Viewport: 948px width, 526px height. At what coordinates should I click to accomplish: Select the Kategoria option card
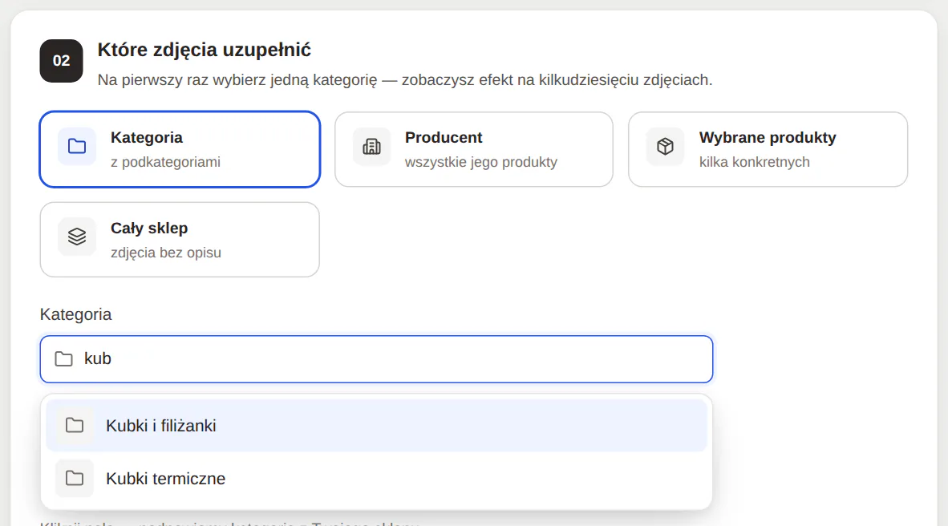click(180, 149)
